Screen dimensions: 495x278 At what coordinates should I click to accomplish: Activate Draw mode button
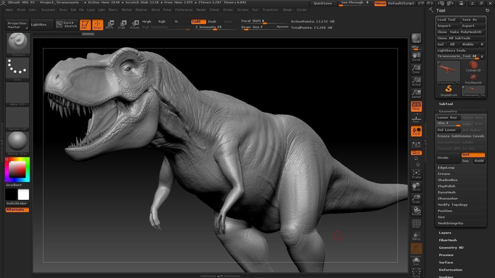coord(97,25)
